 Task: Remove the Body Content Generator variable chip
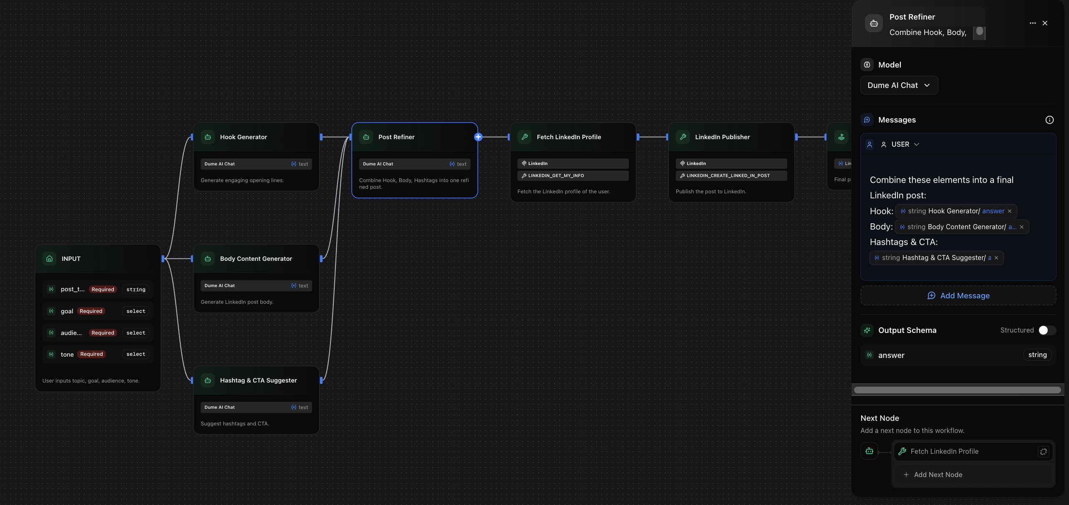click(x=1022, y=227)
